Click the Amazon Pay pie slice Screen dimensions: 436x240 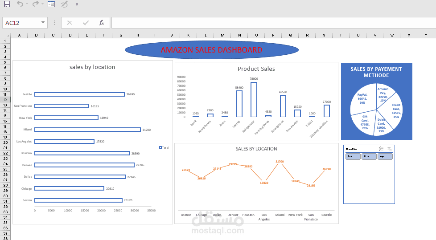click(384, 94)
